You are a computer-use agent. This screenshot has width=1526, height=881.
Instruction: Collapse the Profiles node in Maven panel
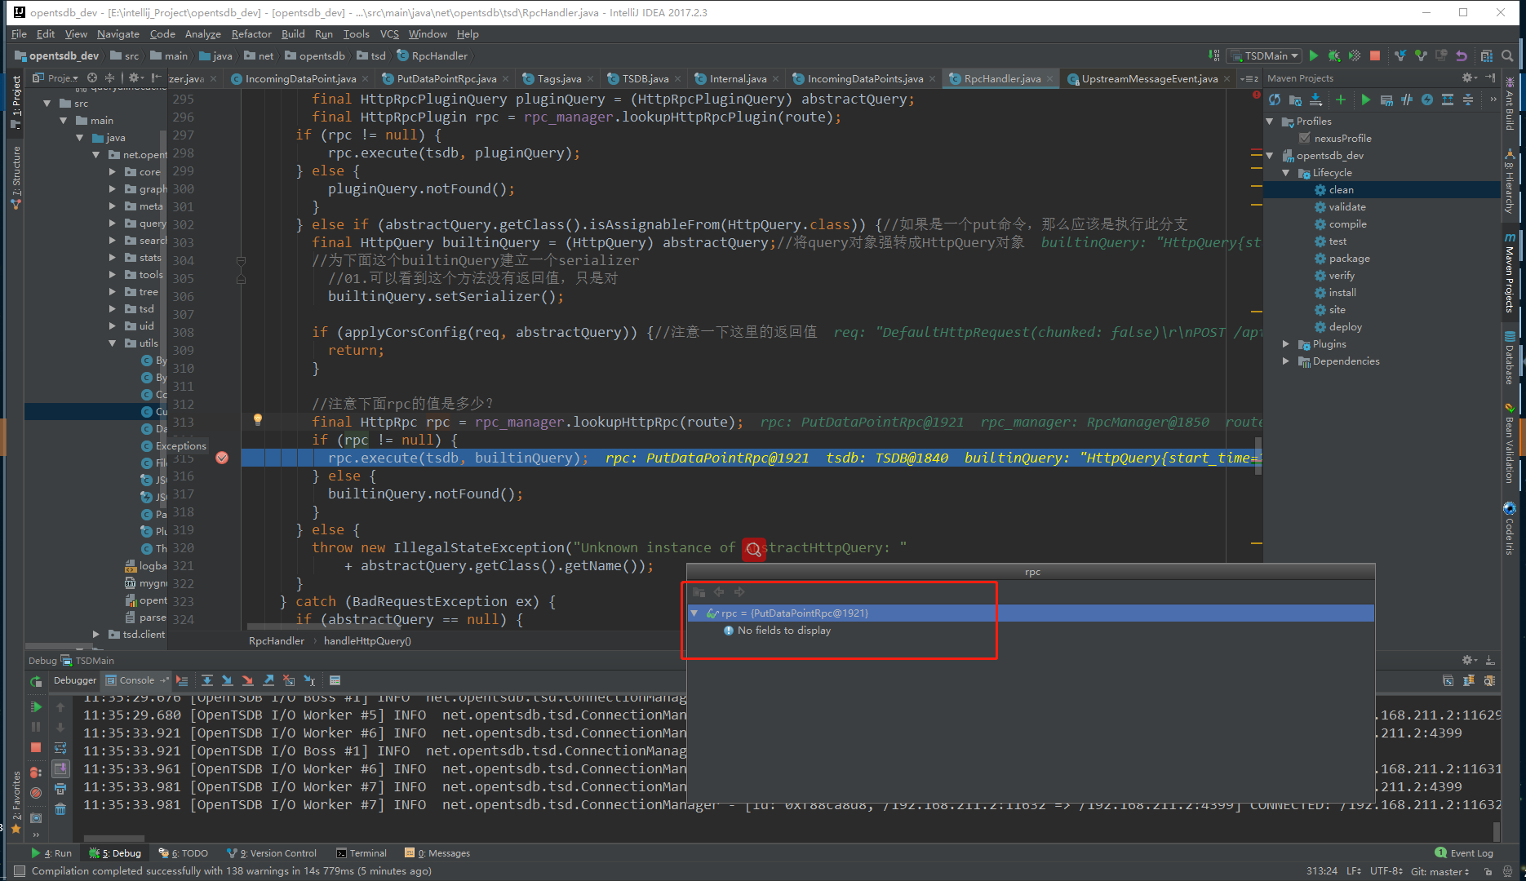(x=1270, y=121)
